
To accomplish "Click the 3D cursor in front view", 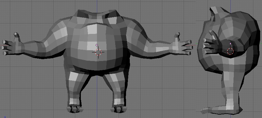I will (98, 52).
